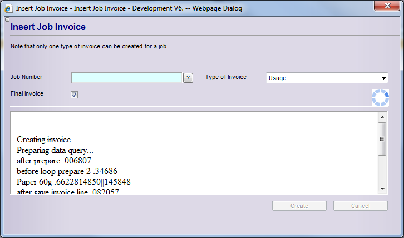
Task: Click the Job Number input field
Action: [127, 78]
